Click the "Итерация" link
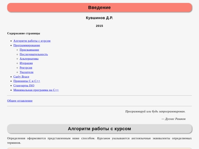Screen dimensions: 199x149 coord(26,63)
